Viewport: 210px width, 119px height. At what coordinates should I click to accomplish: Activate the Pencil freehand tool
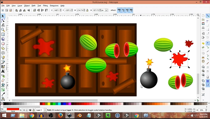[x=3, y=57]
